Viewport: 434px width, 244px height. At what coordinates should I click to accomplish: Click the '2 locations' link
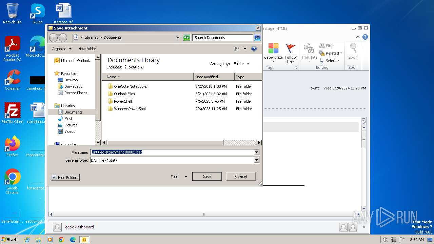(x=134, y=67)
